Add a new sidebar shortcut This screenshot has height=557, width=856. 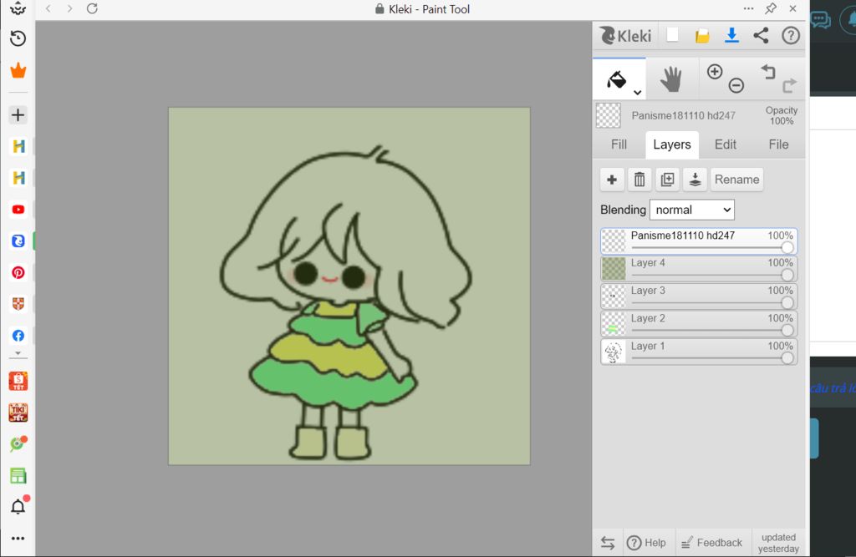(x=18, y=115)
